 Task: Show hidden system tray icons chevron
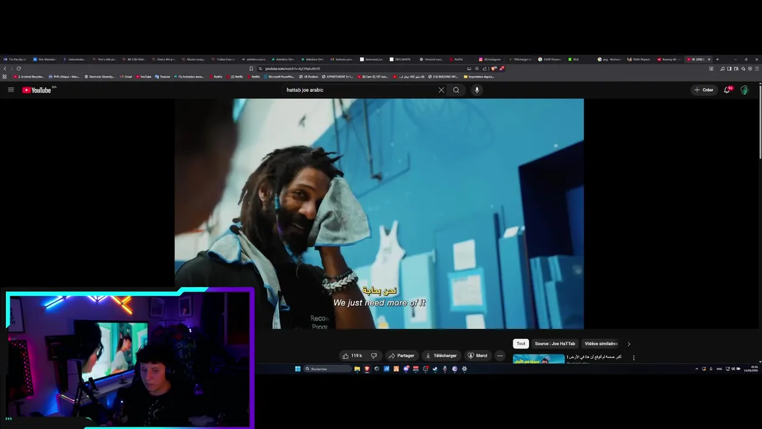click(x=697, y=369)
